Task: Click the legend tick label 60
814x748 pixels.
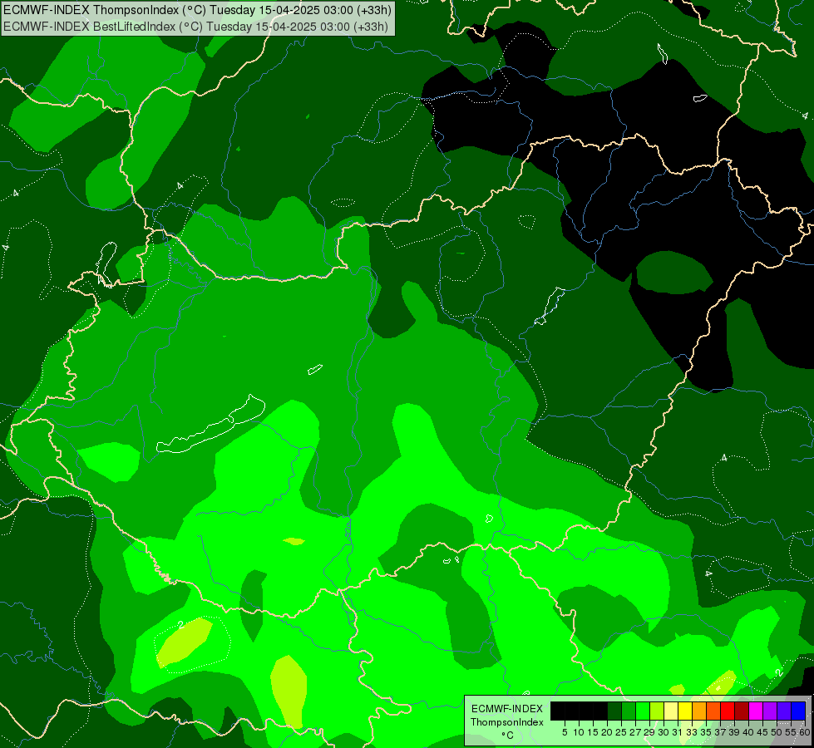Action: (x=805, y=732)
